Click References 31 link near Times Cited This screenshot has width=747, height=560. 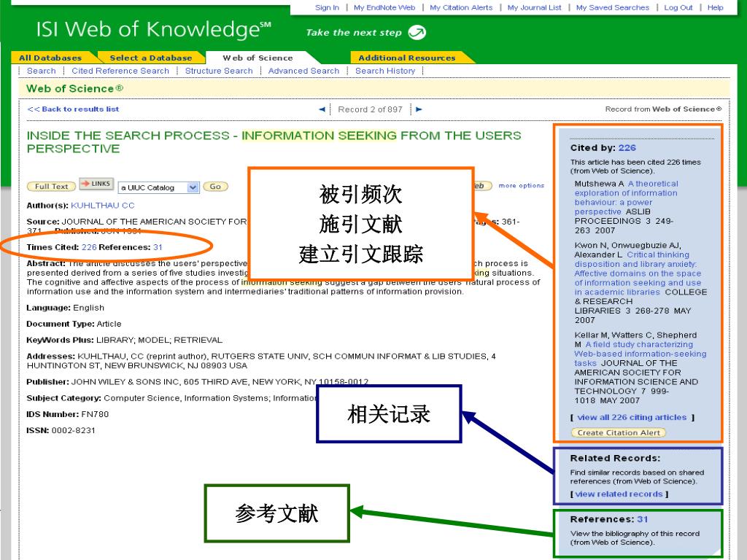point(158,247)
